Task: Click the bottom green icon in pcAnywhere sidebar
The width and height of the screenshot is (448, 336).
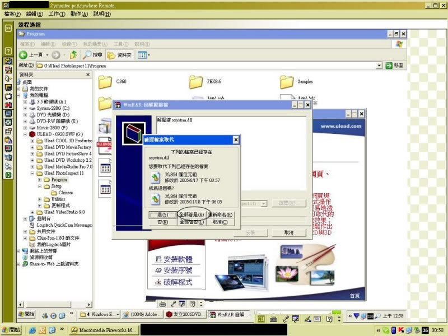Action: coord(8,175)
